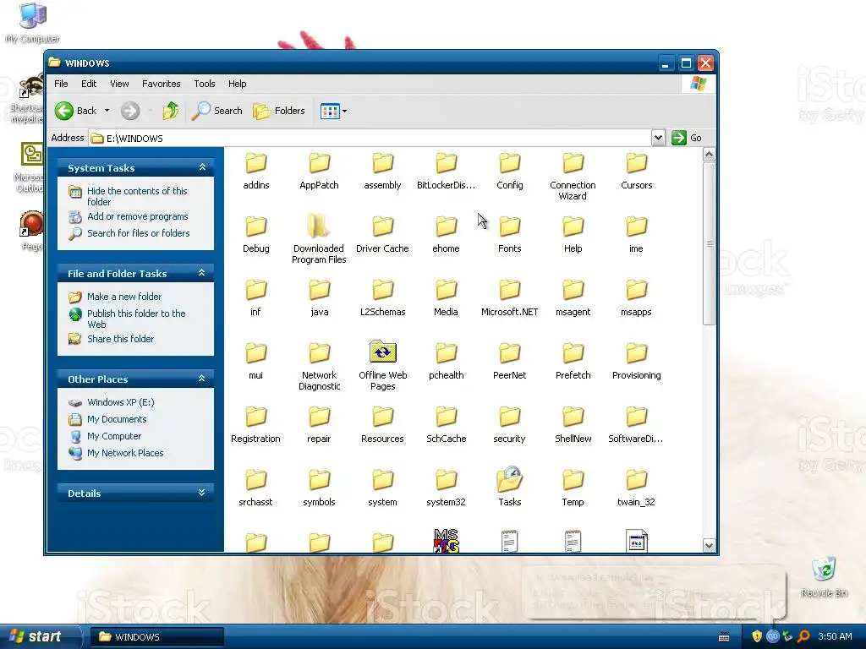This screenshot has height=649, width=866.
Task: Select the Registration folder icon
Action: coord(255,417)
